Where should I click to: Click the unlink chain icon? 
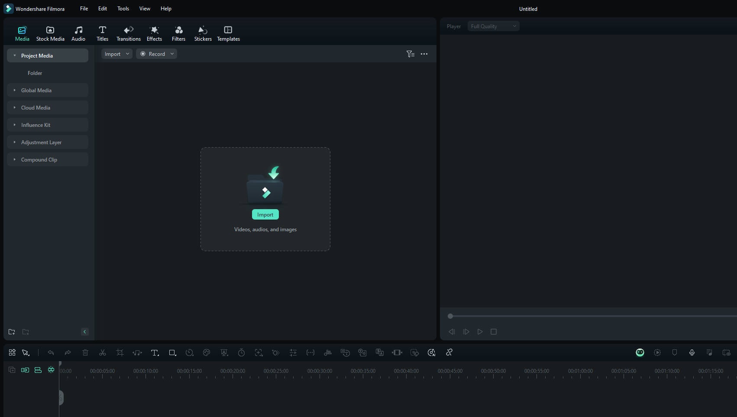point(449,352)
